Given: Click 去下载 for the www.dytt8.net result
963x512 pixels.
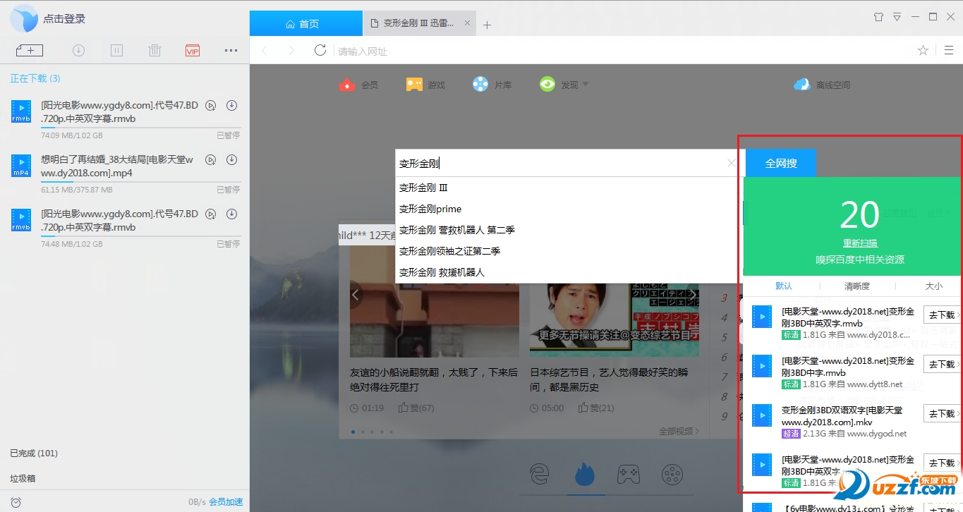Looking at the screenshot, I should tap(942, 364).
